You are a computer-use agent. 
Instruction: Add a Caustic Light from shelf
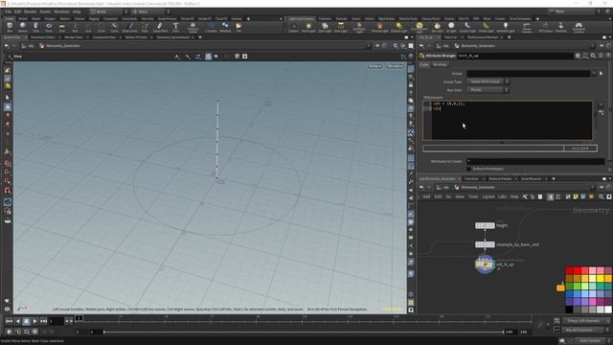point(467,27)
